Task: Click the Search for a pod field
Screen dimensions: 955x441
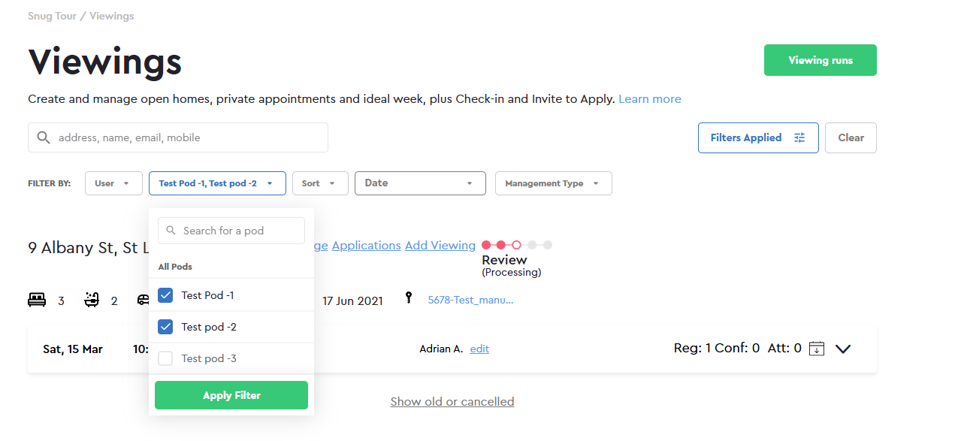Action: pyautogui.click(x=231, y=231)
